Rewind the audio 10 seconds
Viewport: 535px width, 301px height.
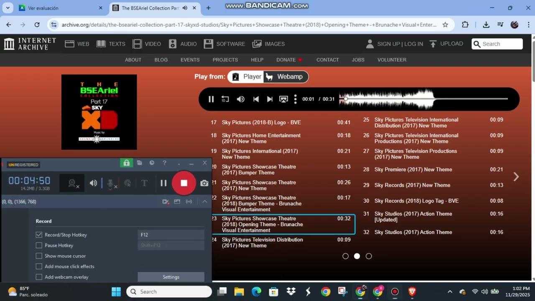click(x=225, y=99)
